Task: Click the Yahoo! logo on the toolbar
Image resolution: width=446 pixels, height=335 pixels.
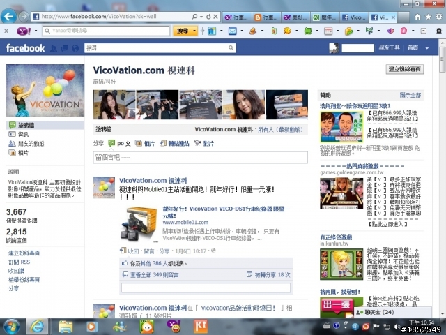Action: click(x=24, y=31)
